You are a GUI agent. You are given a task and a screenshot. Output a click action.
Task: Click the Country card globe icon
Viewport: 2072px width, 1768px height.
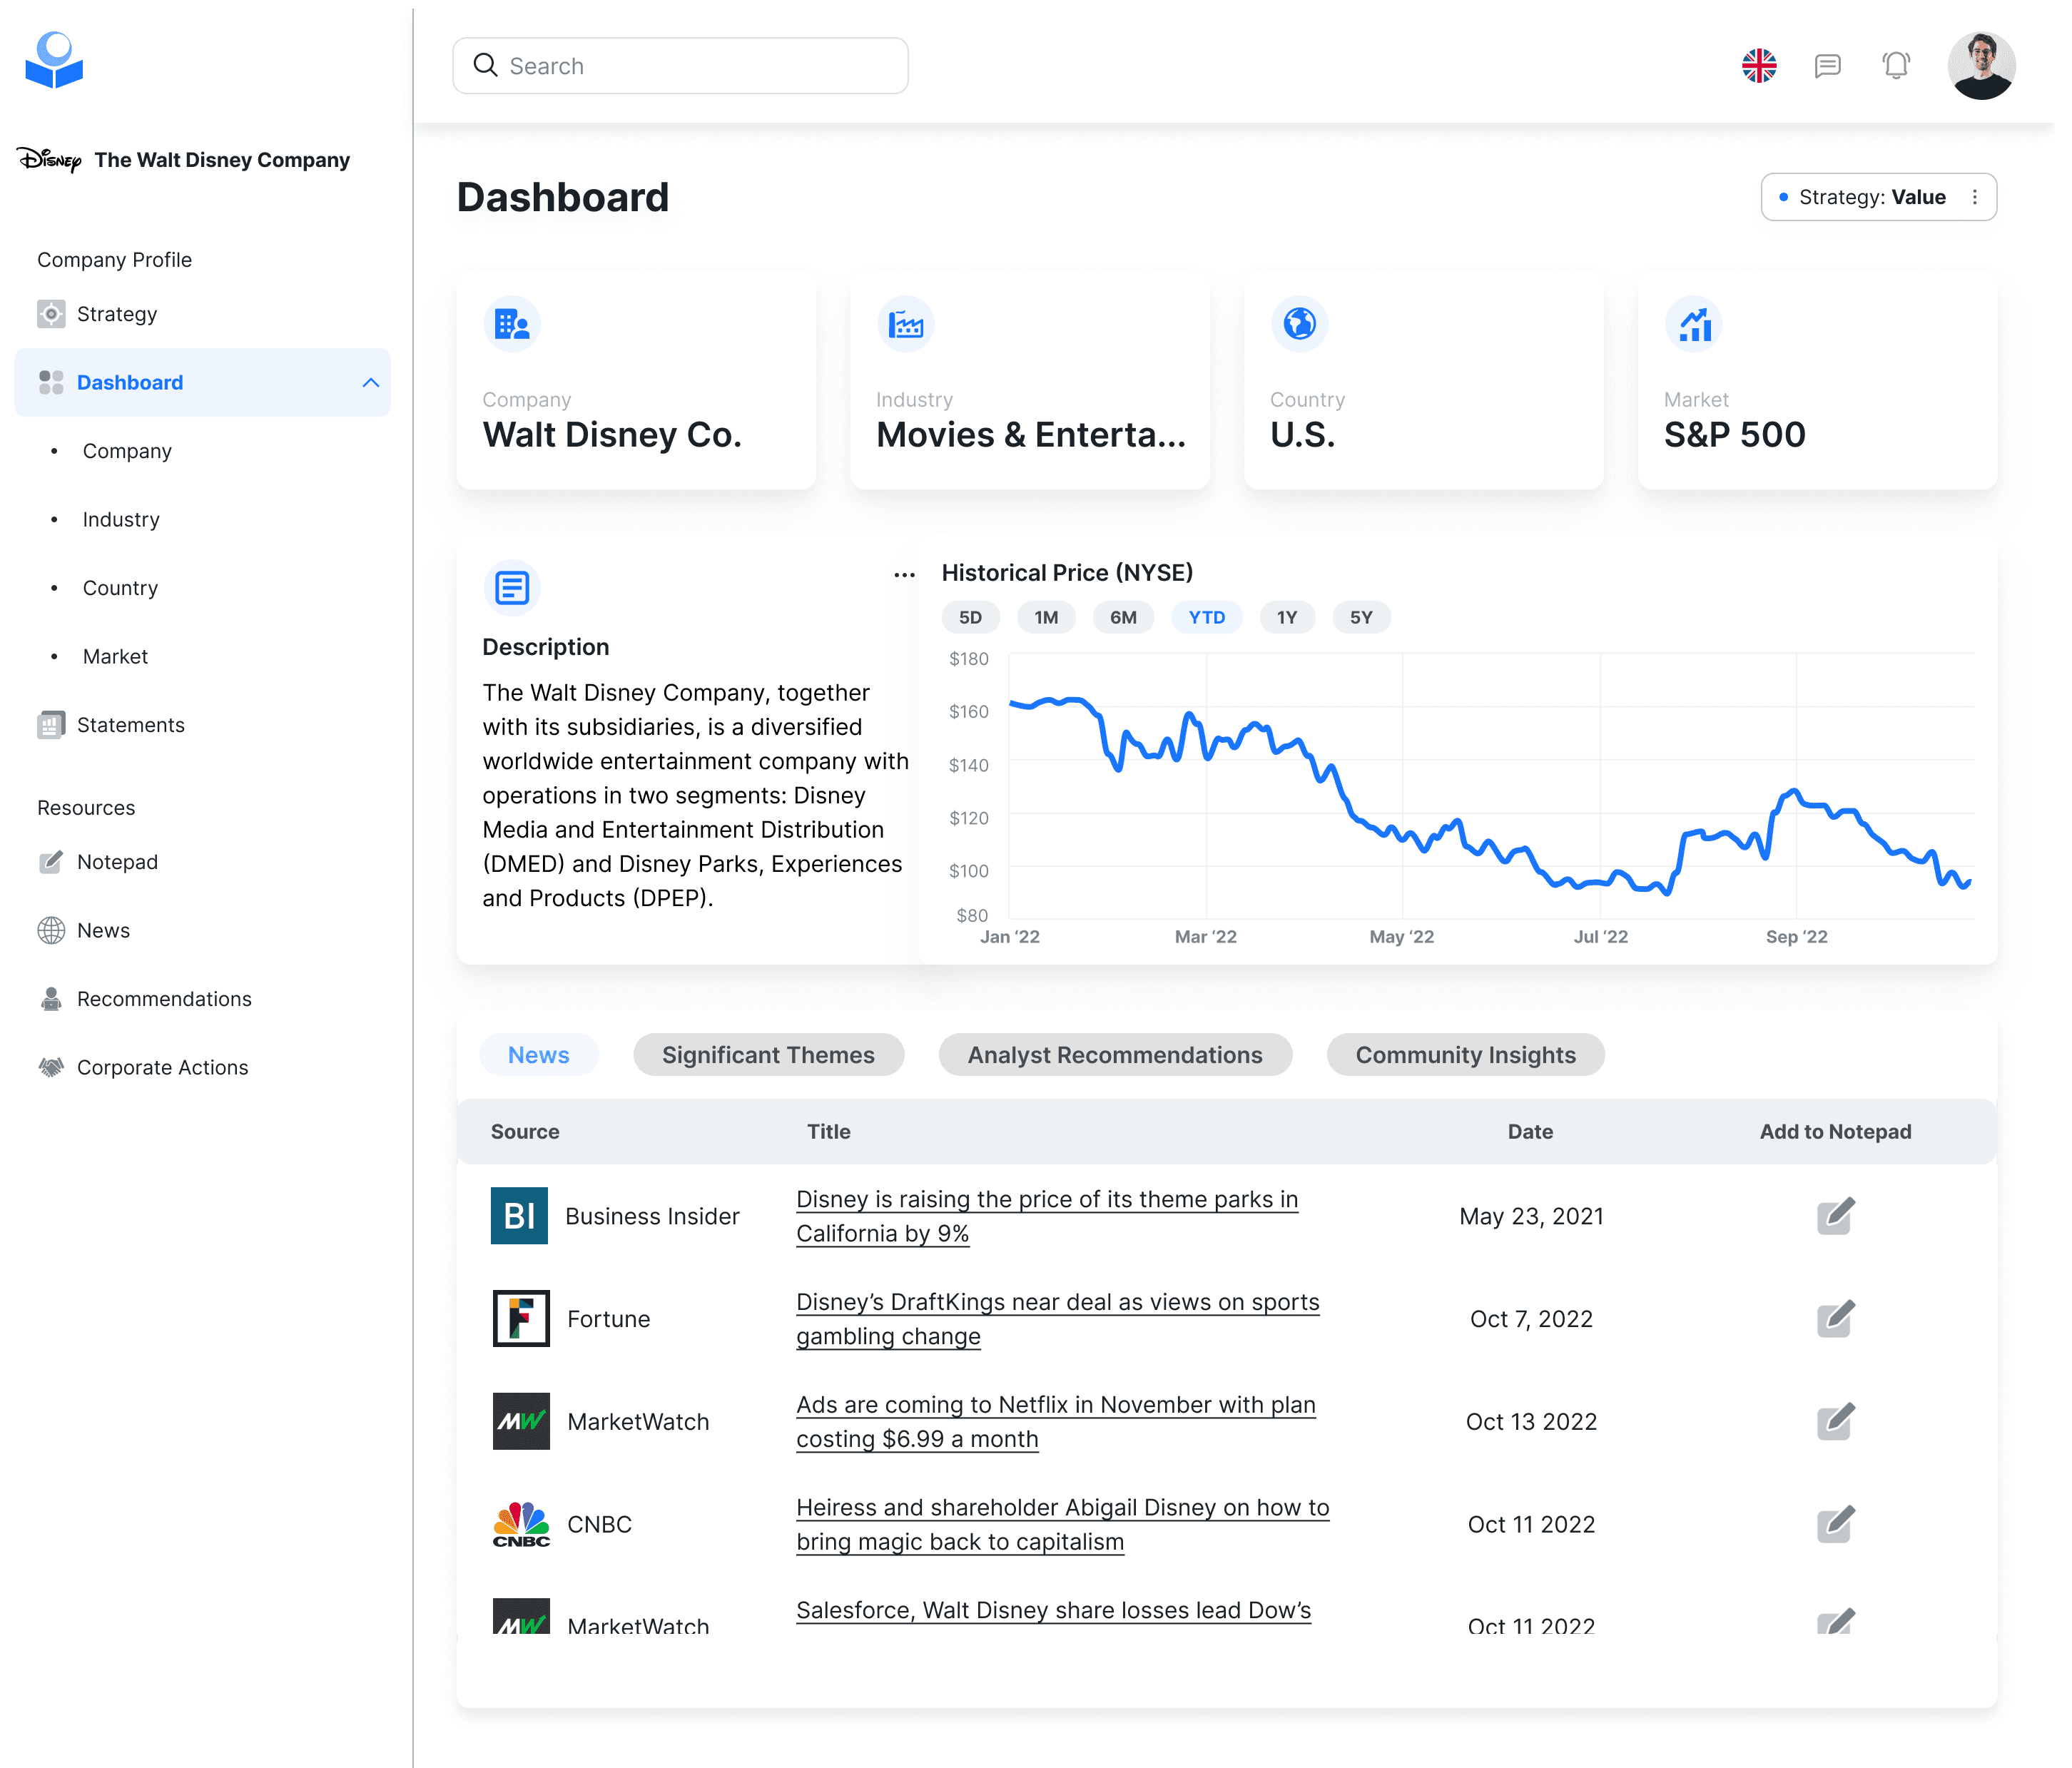(1300, 324)
